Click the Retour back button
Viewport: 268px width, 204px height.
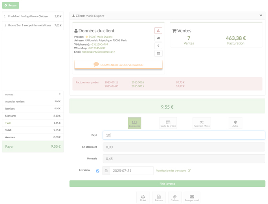pyautogui.click(x=11, y=5)
